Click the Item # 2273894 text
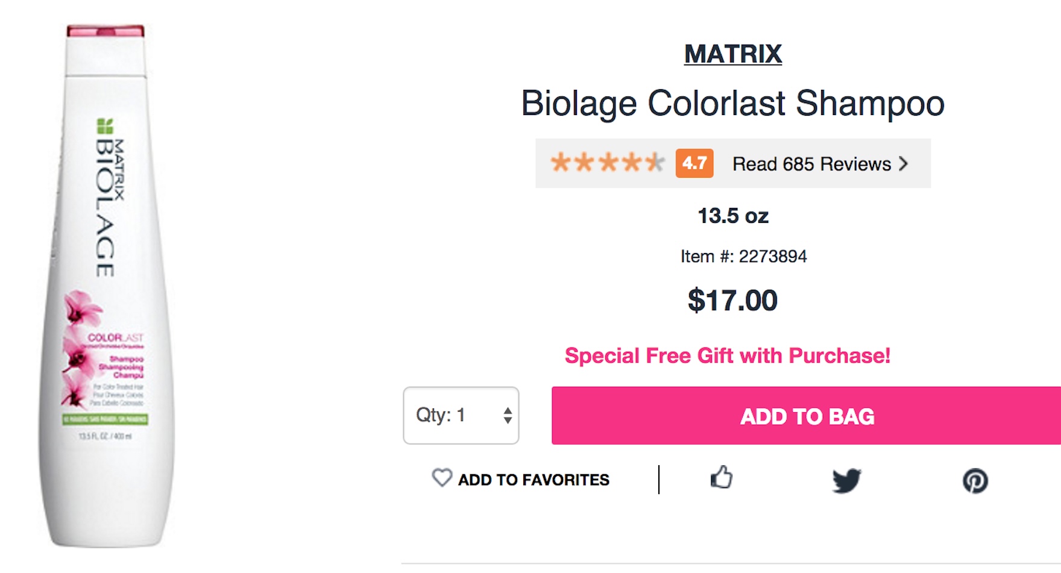Screen dimensions: 1061x573 point(743,256)
